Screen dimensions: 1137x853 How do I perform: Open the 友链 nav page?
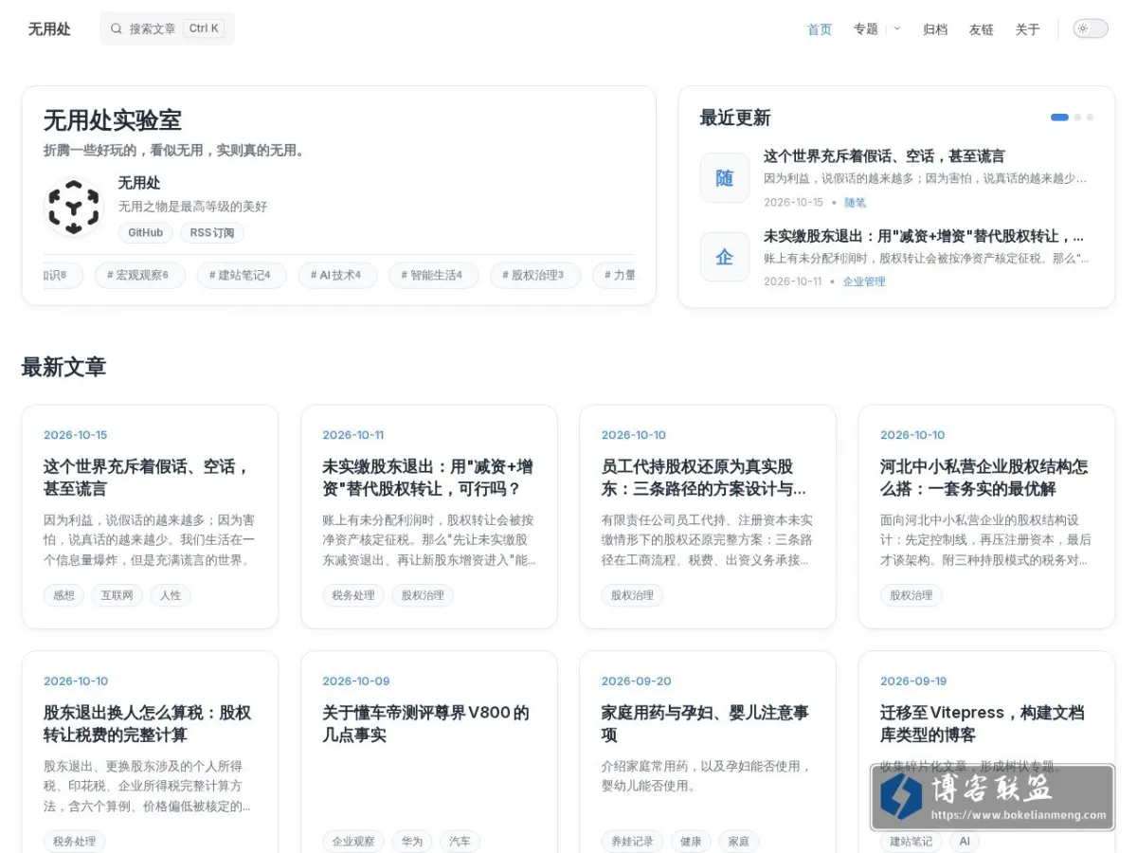pos(982,29)
